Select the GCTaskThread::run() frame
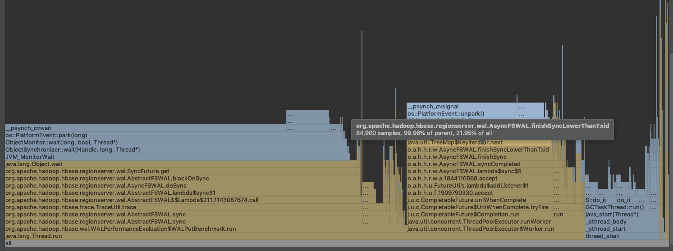The height and width of the screenshot is (251, 673). 617,207
